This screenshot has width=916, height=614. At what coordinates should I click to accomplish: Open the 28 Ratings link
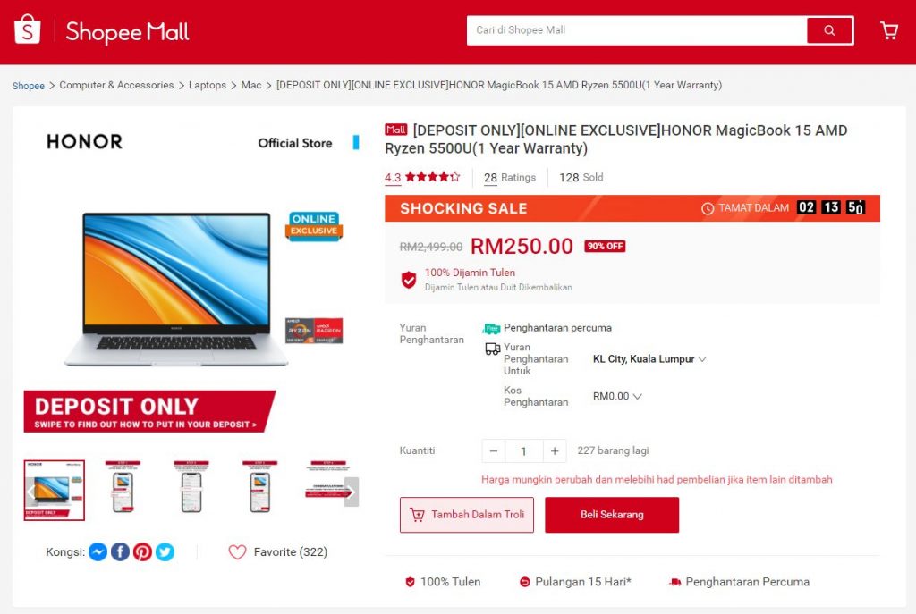pyautogui.click(x=509, y=178)
